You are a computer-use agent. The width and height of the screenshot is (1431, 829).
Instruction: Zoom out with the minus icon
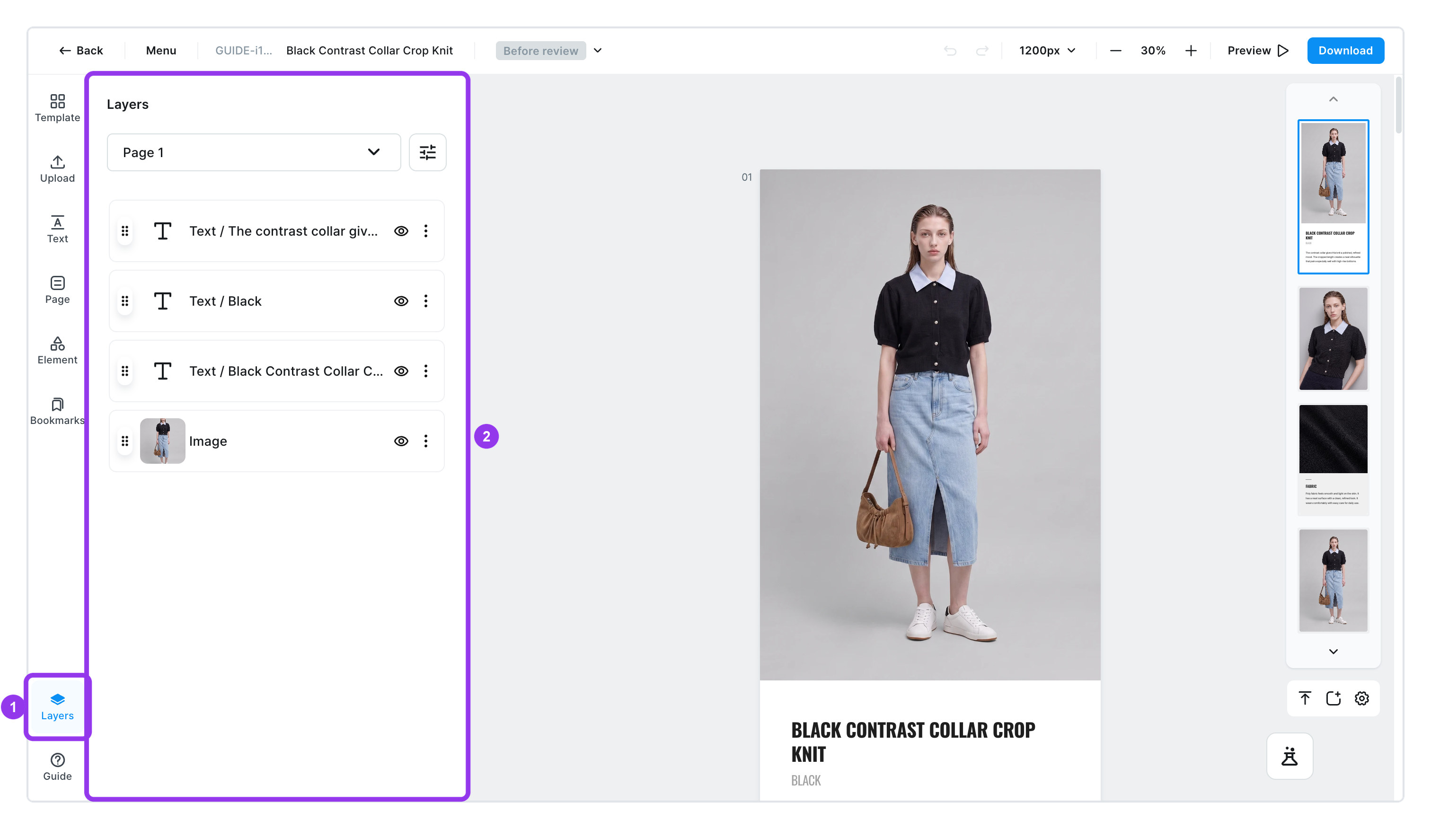click(1115, 51)
